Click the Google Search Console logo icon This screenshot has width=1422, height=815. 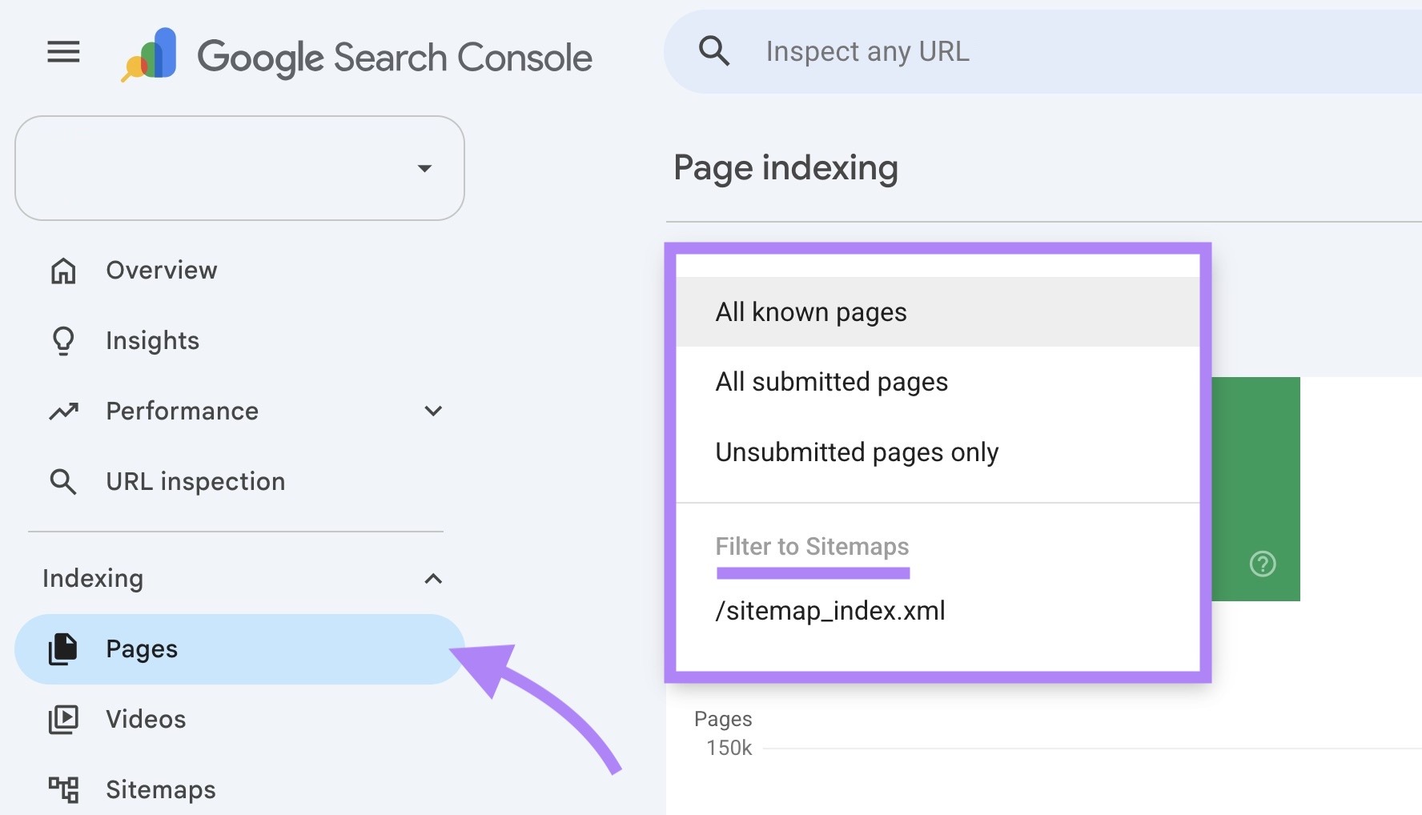[x=150, y=54]
